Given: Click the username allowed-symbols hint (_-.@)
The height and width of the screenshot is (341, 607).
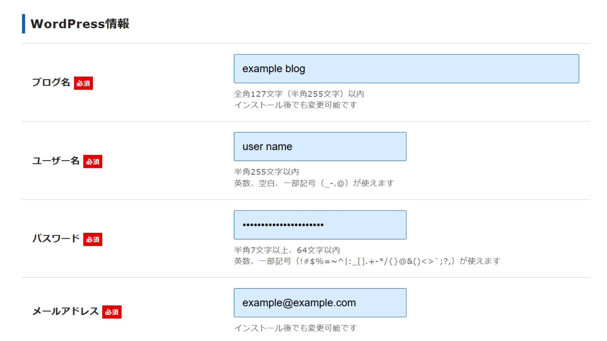Looking at the screenshot, I should [x=314, y=183].
